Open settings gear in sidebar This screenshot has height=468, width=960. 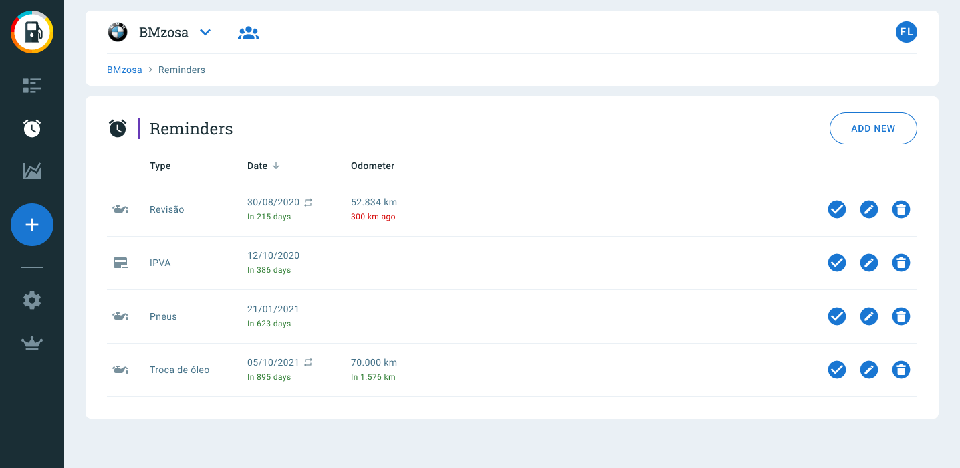tap(32, 300)
